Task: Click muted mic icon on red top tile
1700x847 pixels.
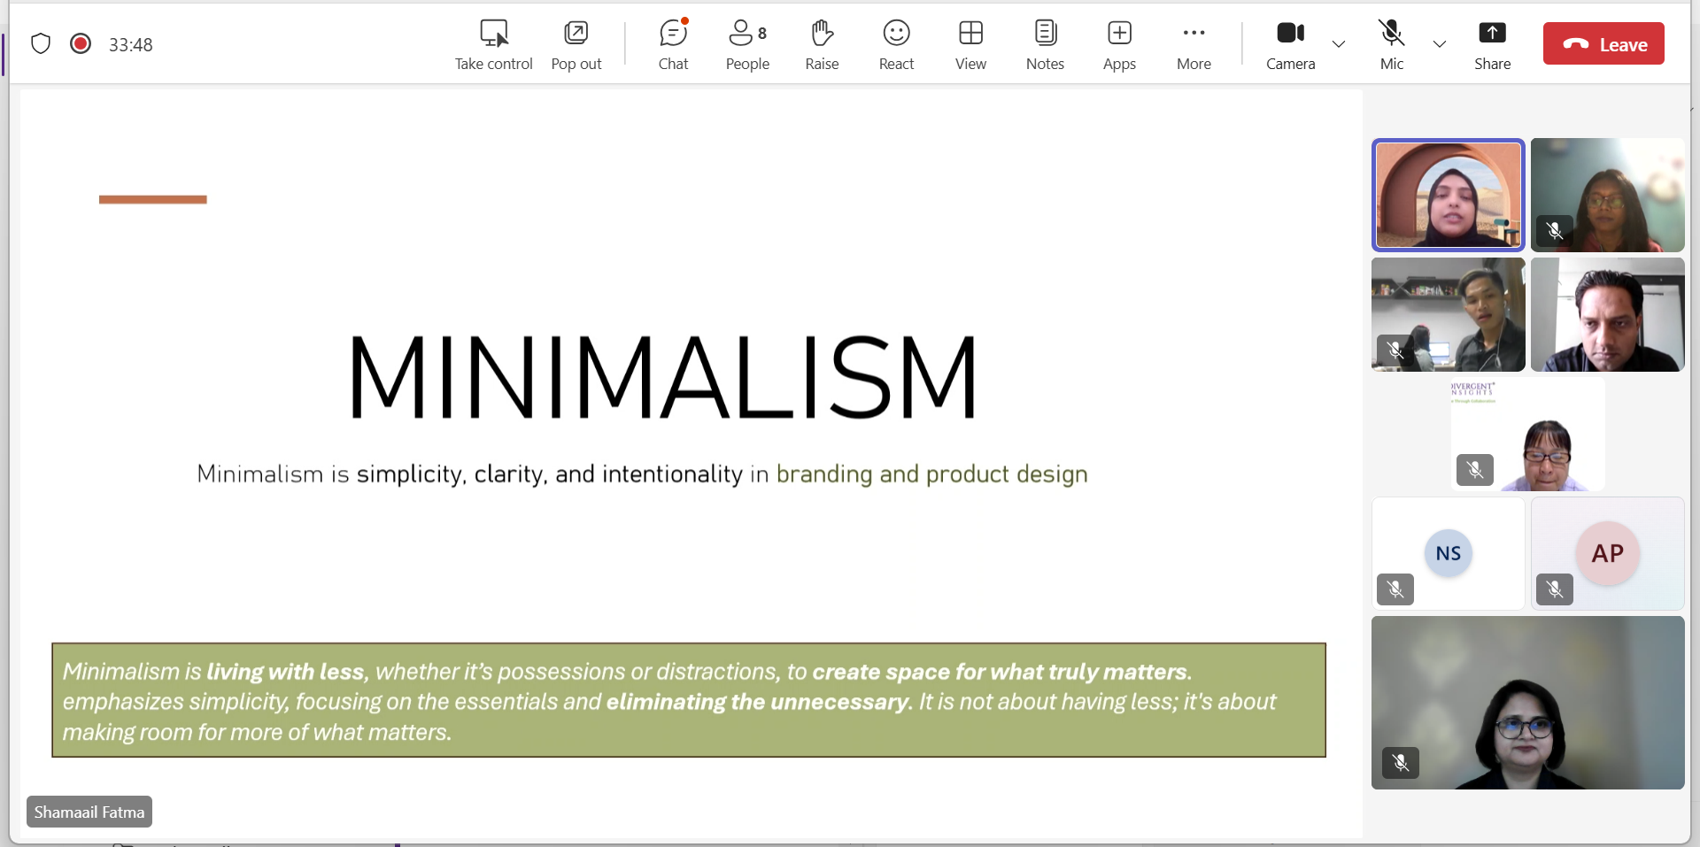Action: coord(1555,231)
